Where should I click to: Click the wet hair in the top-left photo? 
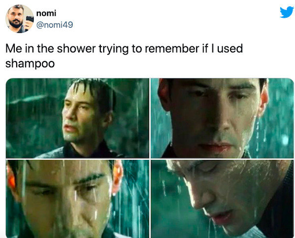(x=94, y=90)
